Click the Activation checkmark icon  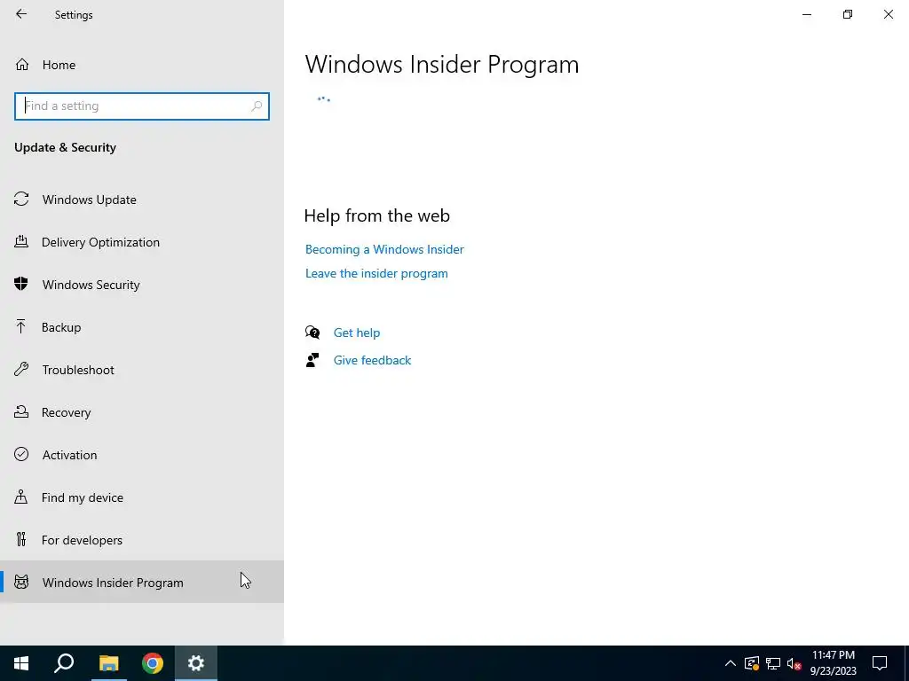pyautogui.click(x=21, y=454)
